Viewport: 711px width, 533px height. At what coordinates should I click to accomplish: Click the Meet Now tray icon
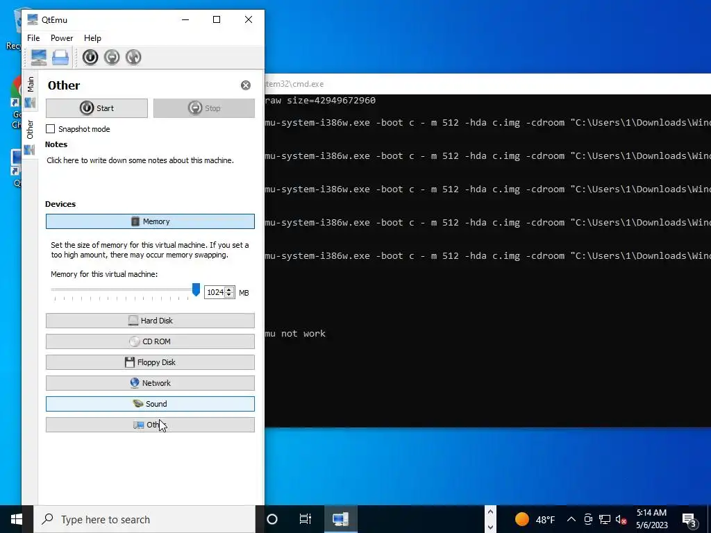click(x=588, y=519)
